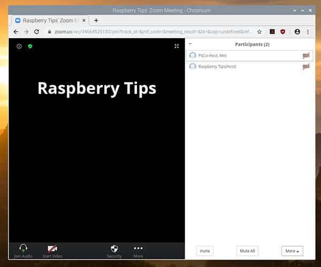Click the muted icon for Raspberry Tips host
321x267 pixels.
(306, 66)
